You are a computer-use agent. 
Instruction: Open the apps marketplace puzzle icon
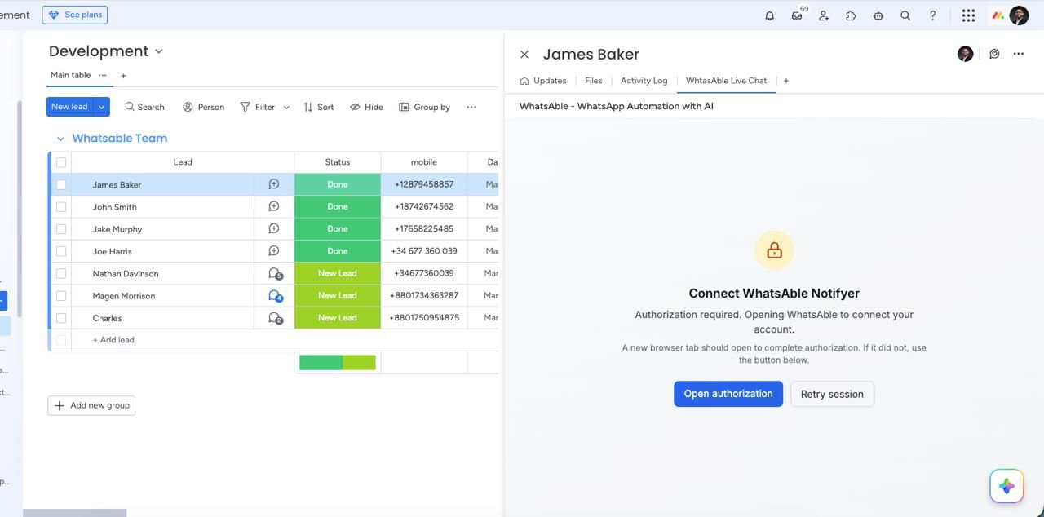tap(851, 15)
